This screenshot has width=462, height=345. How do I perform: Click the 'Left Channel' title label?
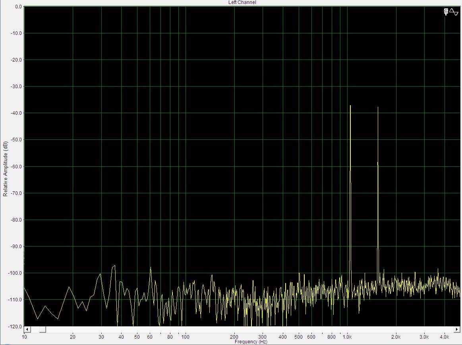click(242, 2)
